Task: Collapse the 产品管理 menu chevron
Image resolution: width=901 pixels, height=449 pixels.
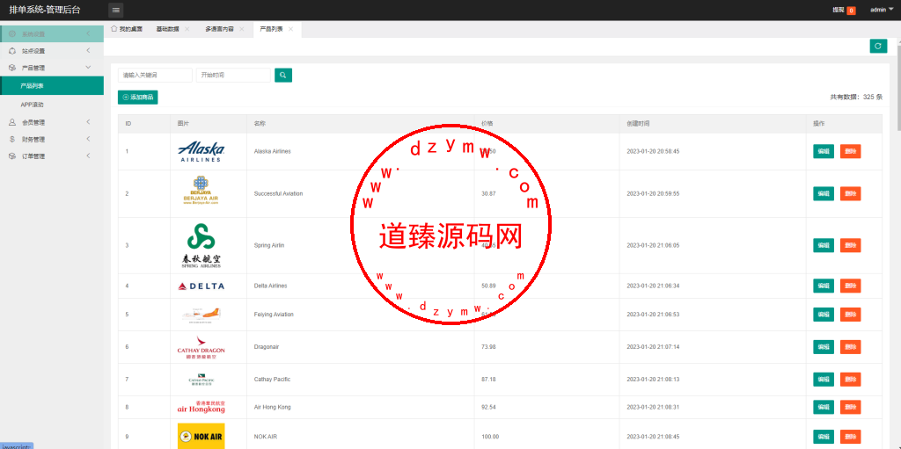Action: pyautogui.click(x=88, y=68)
